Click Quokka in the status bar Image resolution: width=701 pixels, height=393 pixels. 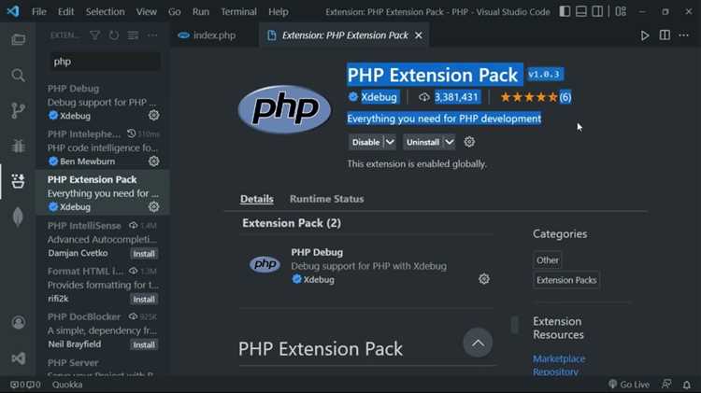click(67, 384)
